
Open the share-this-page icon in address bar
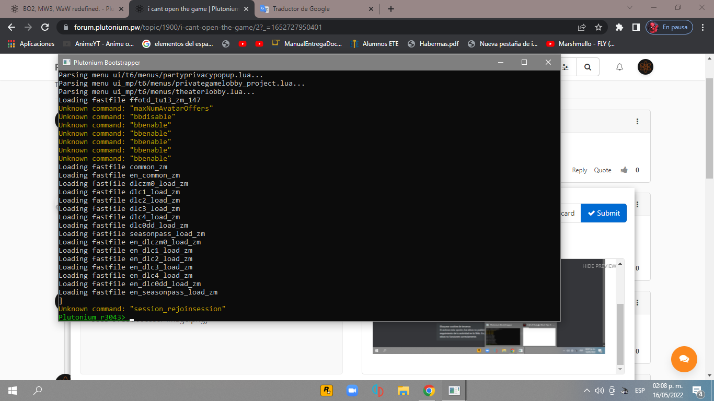coord(582,27)
